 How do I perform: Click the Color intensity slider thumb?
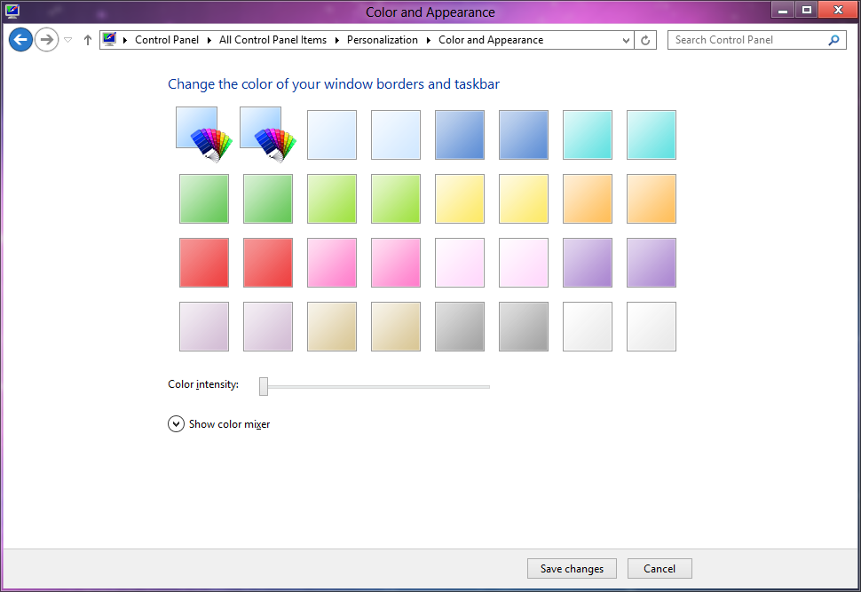[x=264, y=387]
